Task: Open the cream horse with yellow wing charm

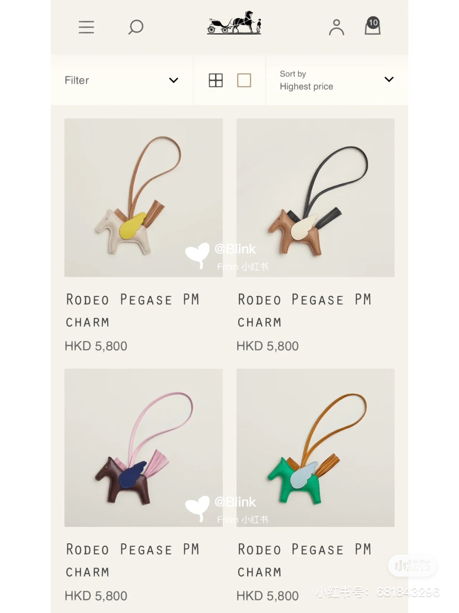Action: tap(143, 198)
